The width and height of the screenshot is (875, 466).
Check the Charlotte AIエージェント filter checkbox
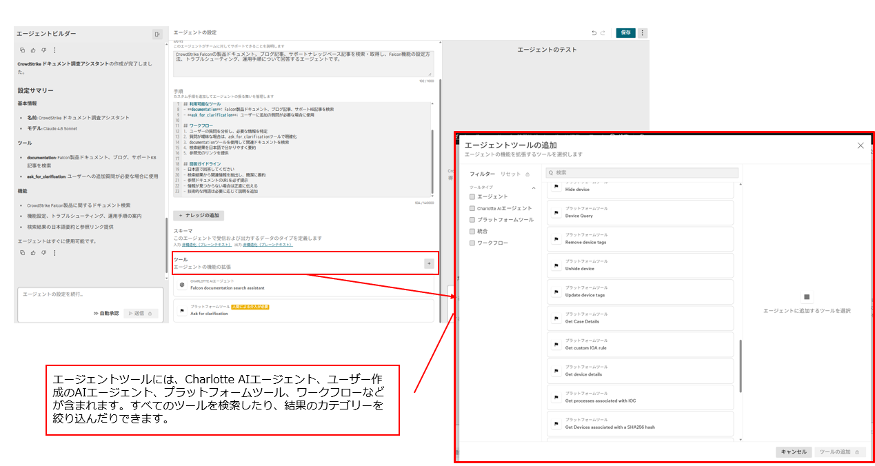pyautogui.click(x=472, y=208)
